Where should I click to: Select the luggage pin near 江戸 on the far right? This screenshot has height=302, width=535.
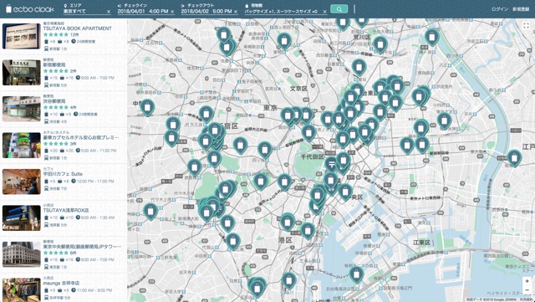pyautogui.click(x=514, y=158)
